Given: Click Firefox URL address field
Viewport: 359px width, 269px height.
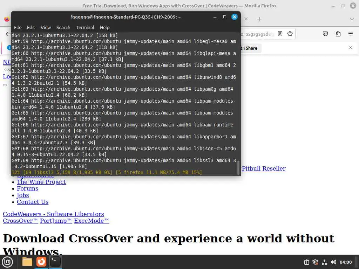Looking at the screenshot, I should pyautogui.click(x=257, y=34).
